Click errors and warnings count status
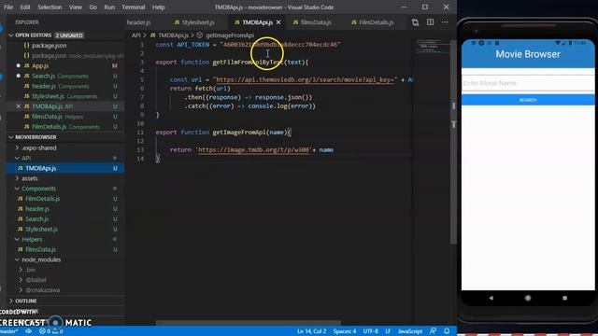The image size is (598, 336). pos(50,331)
